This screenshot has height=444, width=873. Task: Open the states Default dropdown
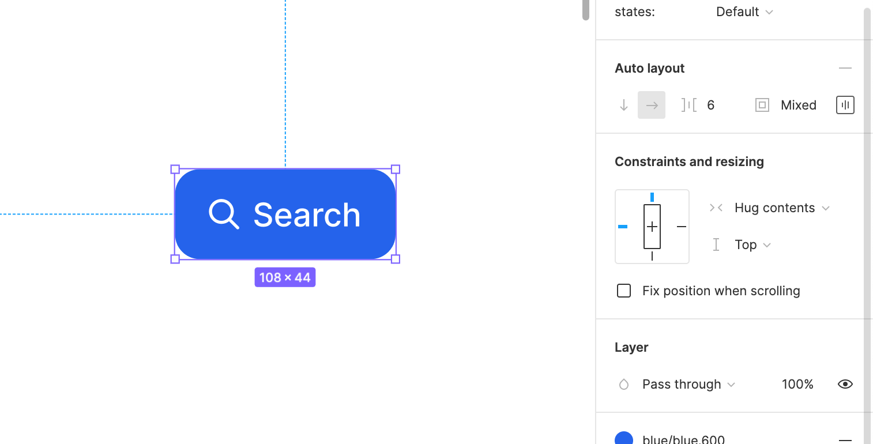click(744, 12)
